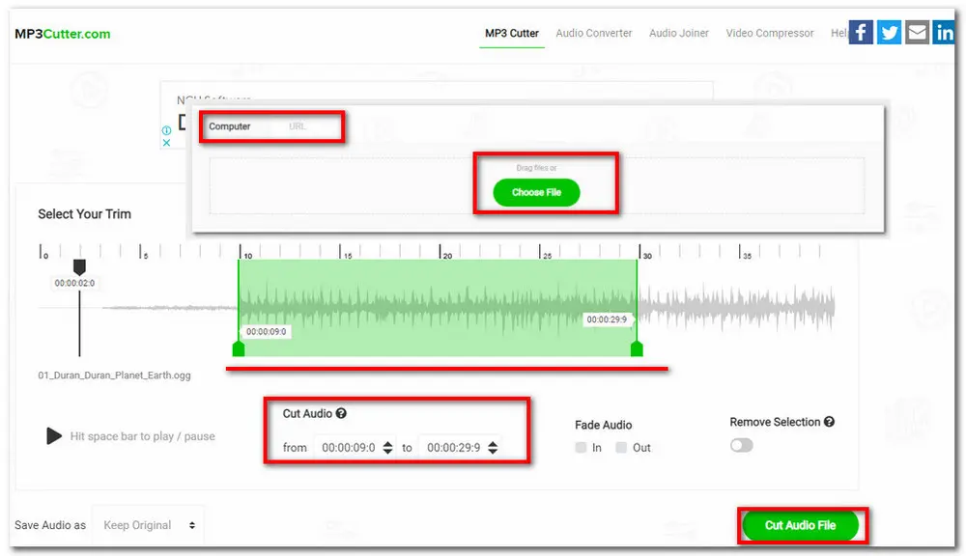Click the black playhead marker
Screen dimensions: 966x556
point(79,266)
